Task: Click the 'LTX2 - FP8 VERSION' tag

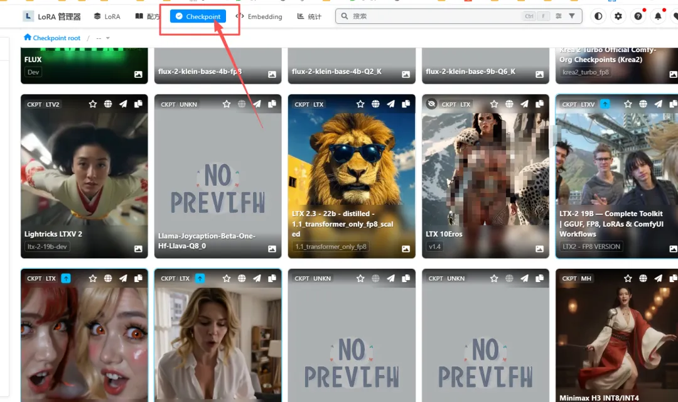Action: tap(591, 247)
